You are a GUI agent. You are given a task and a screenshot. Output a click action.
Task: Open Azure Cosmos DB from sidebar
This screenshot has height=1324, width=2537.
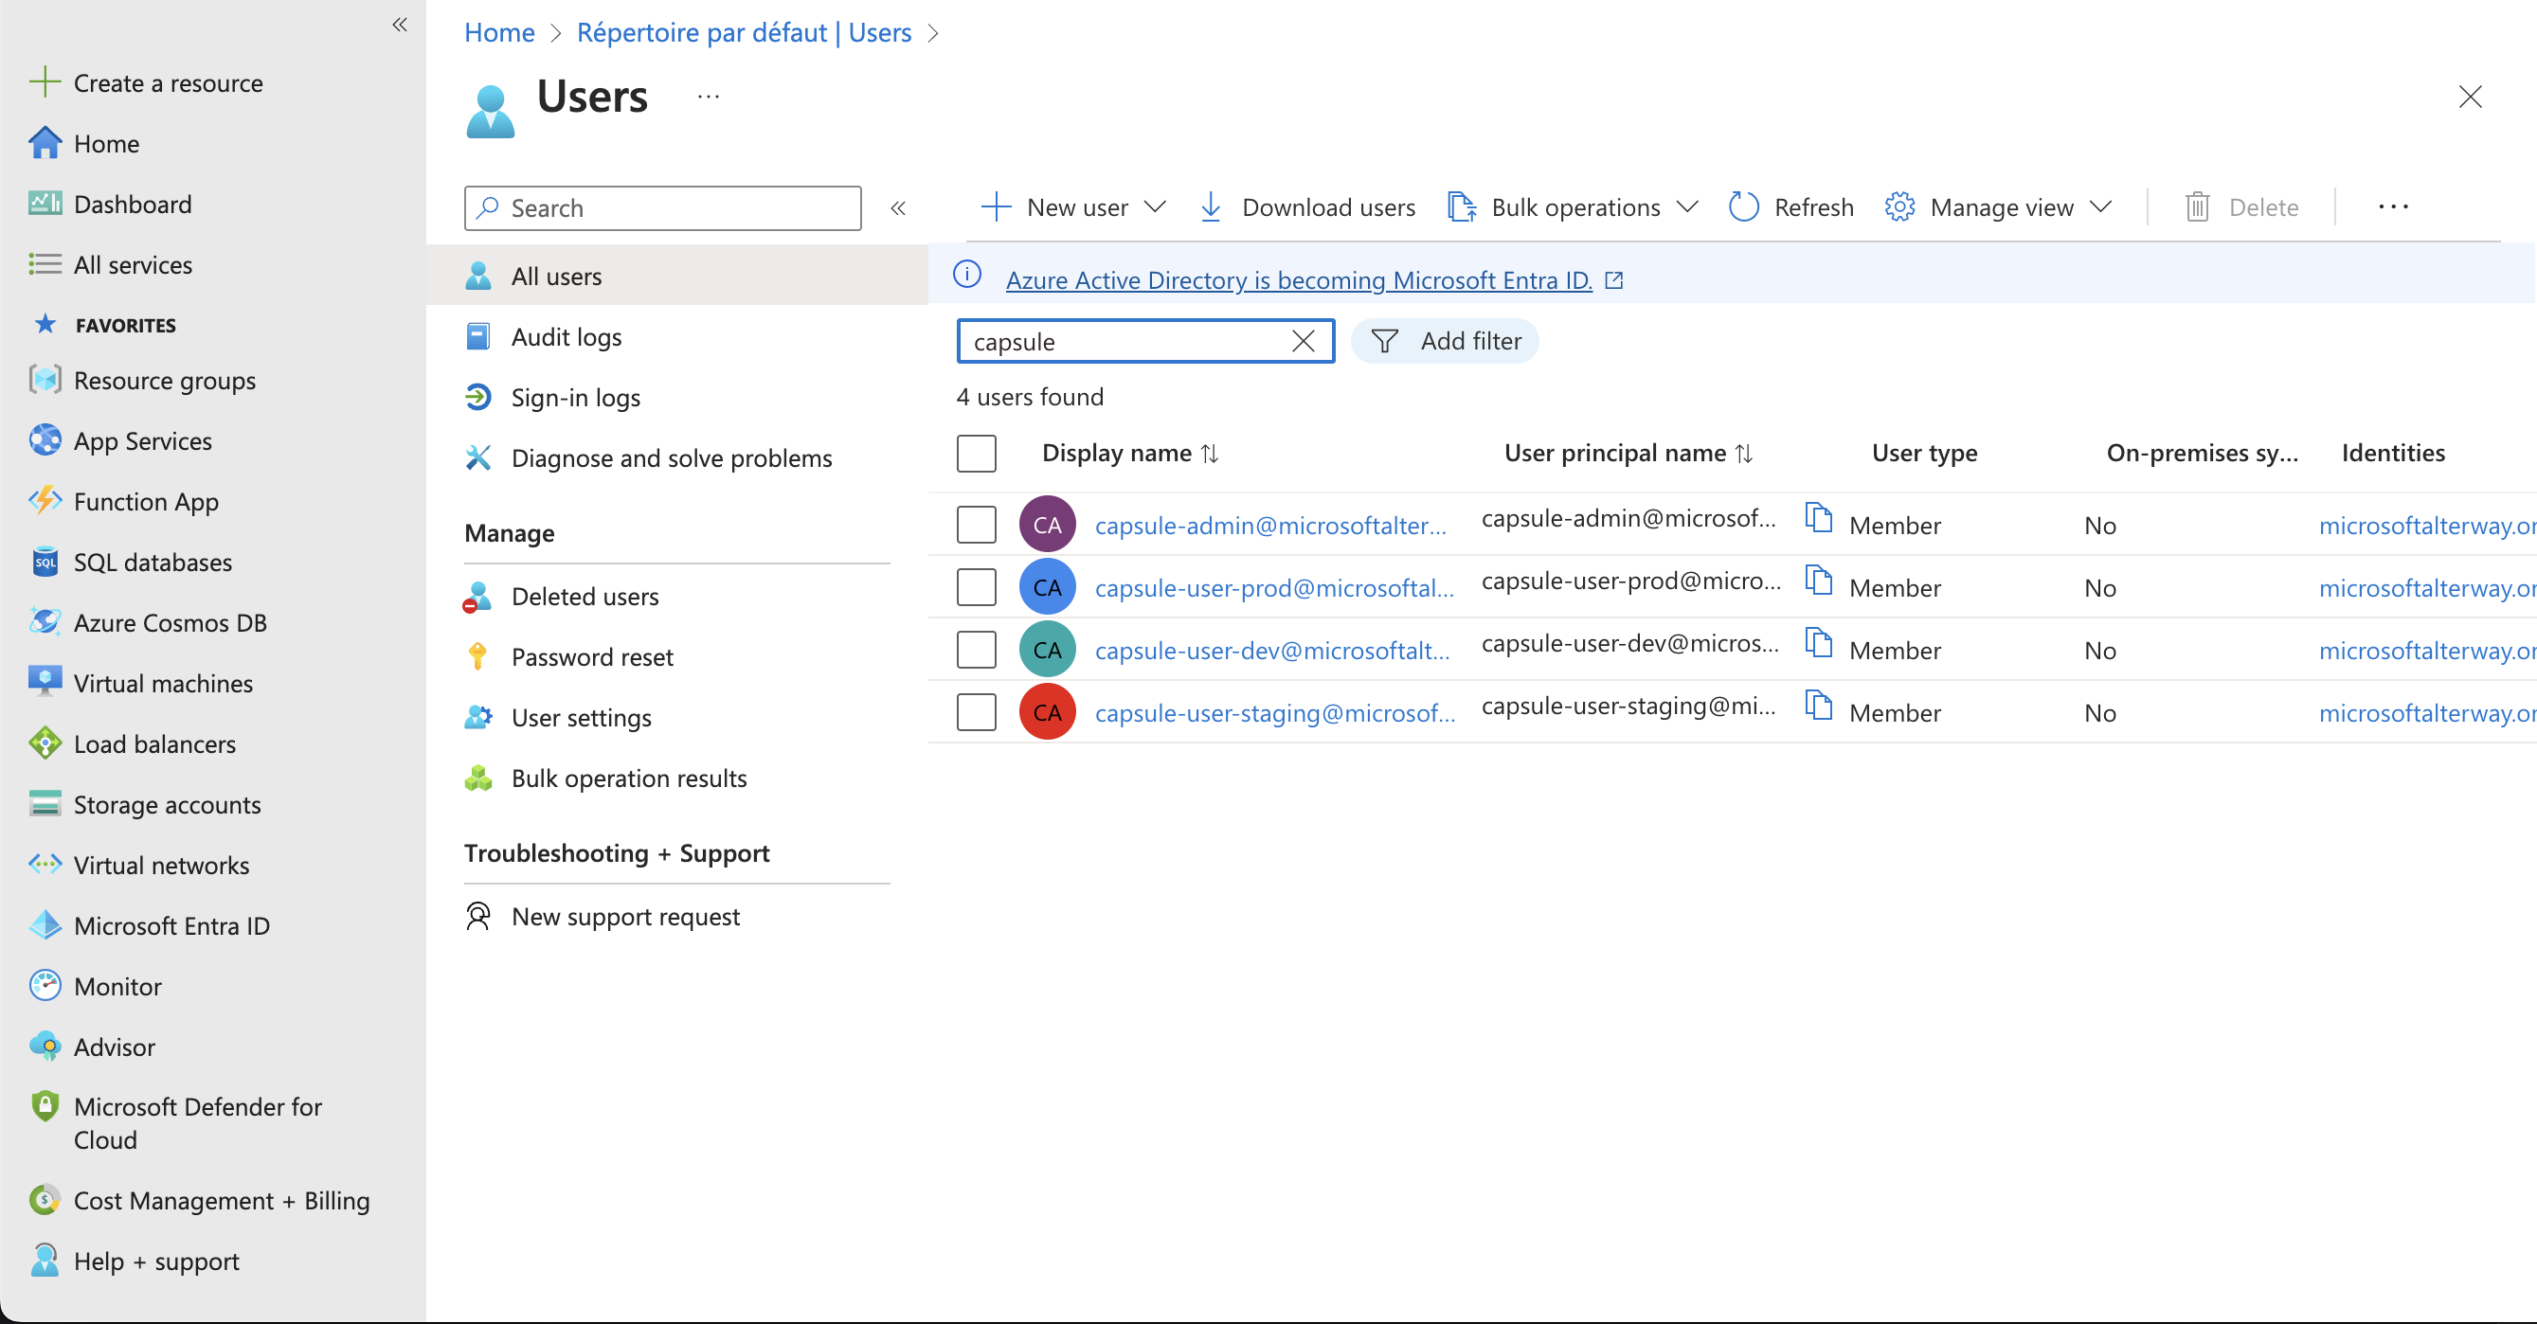(170, 622)
